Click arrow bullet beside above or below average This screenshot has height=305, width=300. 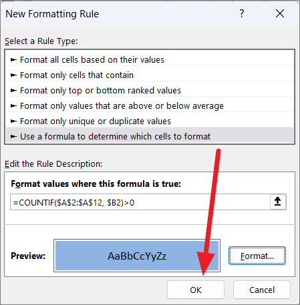(13, 106)
